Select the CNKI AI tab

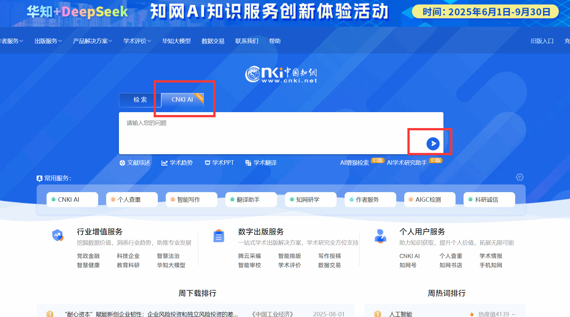click(x=182, y=100)
